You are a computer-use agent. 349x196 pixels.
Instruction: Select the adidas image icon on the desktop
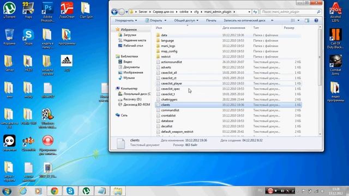pos(67,63)
